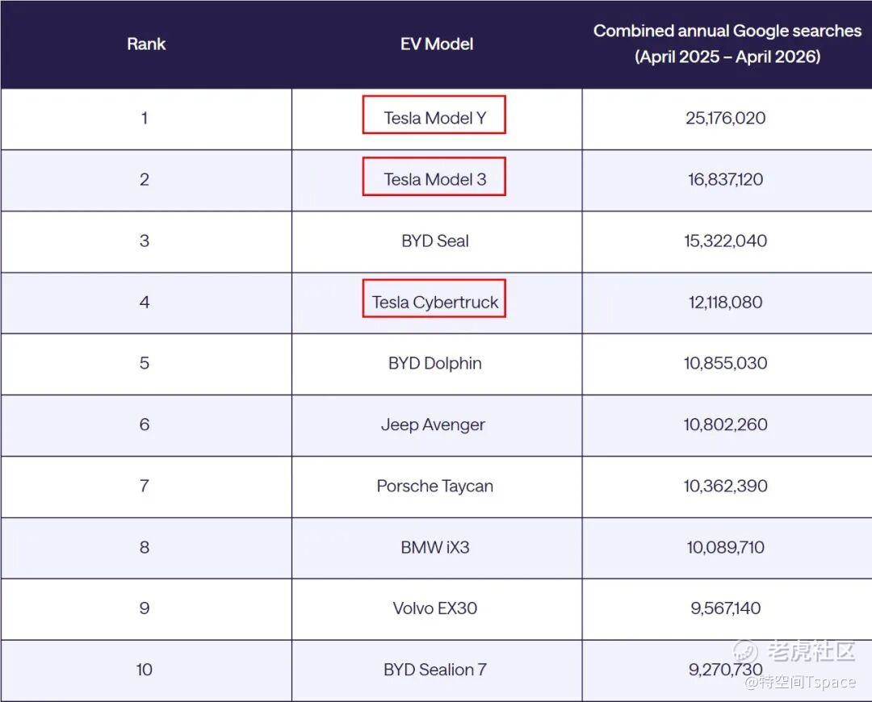Select the highlighted Tesla Model Y cell
Image resolution: width=872 pixels, height=702 pixels.
434,115
